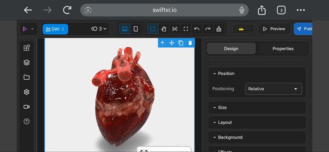This screenshot has width=329, height=152.
Task: Open the browser share sheet
Action: pyautogui.click(x=262, y=10)
